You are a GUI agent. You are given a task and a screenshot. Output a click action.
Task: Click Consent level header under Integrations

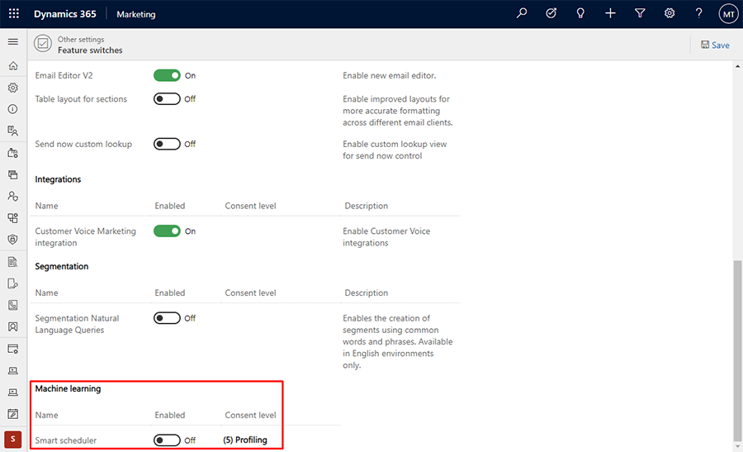coord(250,206)
